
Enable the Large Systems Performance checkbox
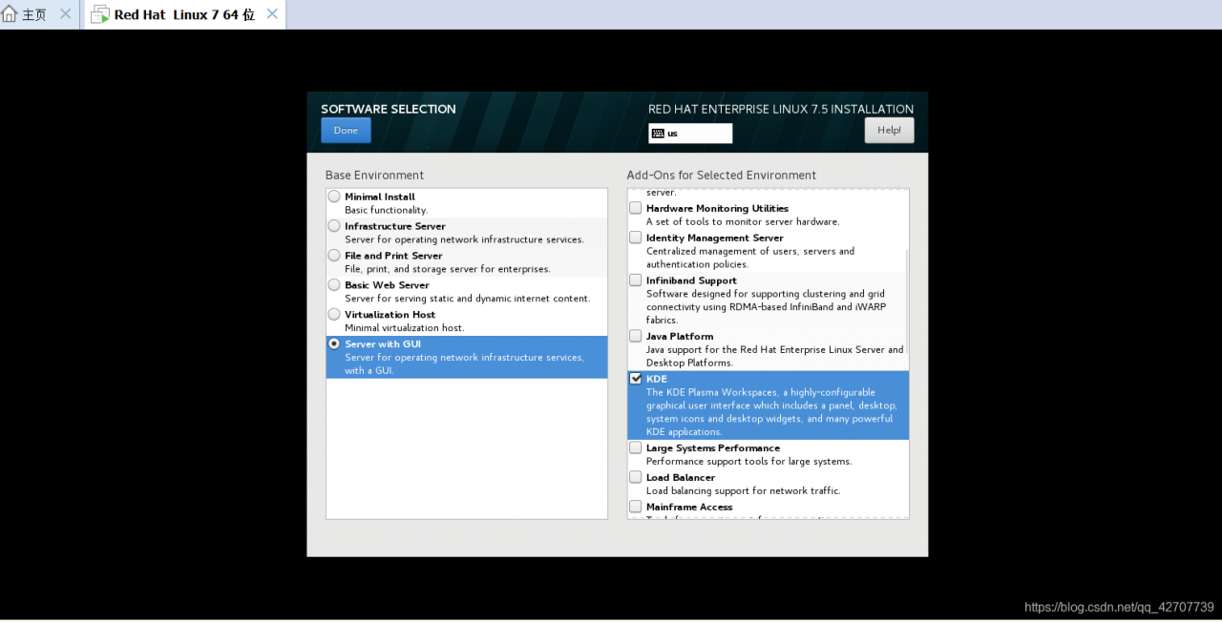point(636,447)
